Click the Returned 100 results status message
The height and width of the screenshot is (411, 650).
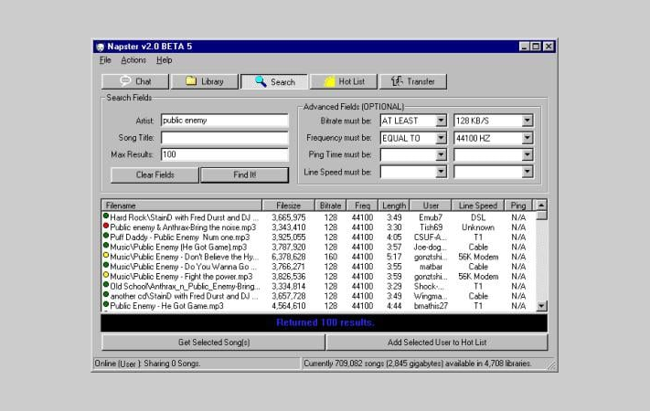tap(325, 322)
